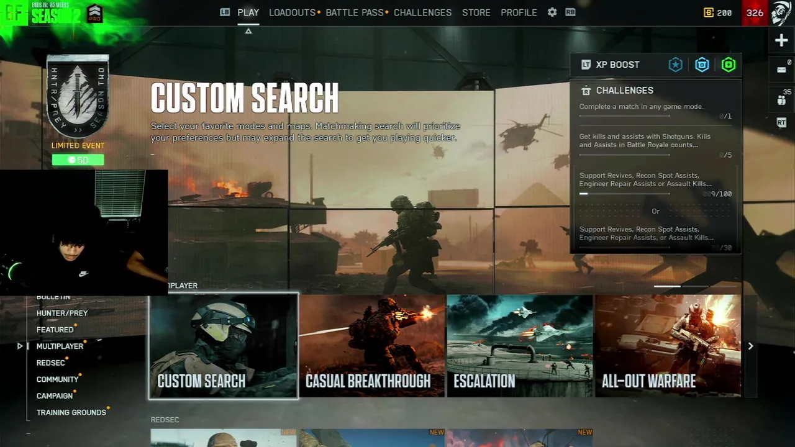Click 'Get kills and assists with Shotguns' challenge
The height and width of the screenshot is (447, 795).
645,141
